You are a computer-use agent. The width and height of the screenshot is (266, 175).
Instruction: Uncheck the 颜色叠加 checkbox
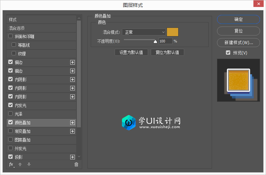coord(11,122)
